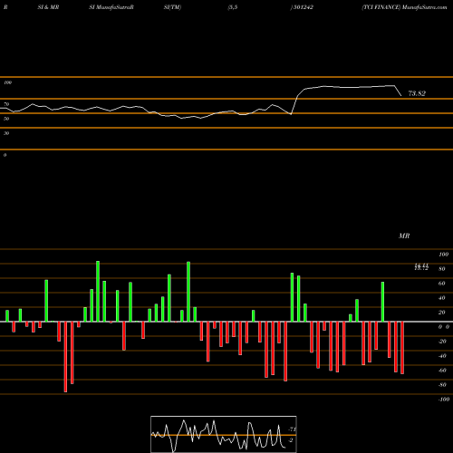Image resolution: width=453 pixels, height=453 pixels.
Task: Click the MR axis label -40
Action: coord(442,356)
